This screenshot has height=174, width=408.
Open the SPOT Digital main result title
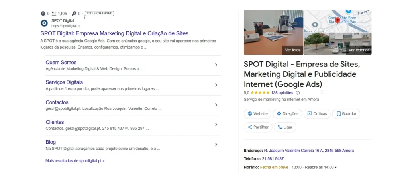pyautogui.click(x=114, y=33)
